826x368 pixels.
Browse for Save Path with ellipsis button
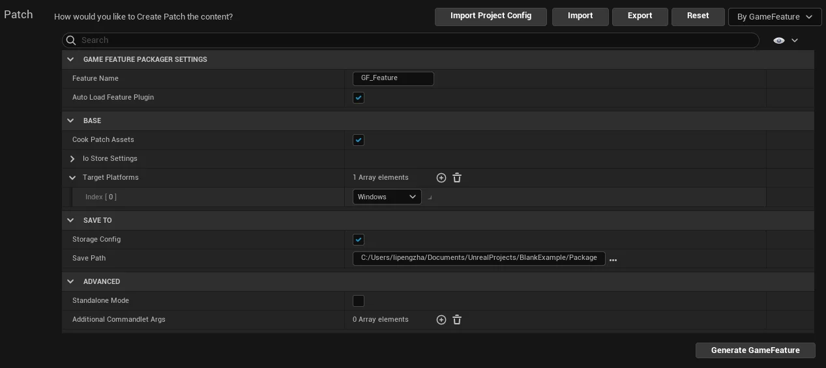[613, 259]
